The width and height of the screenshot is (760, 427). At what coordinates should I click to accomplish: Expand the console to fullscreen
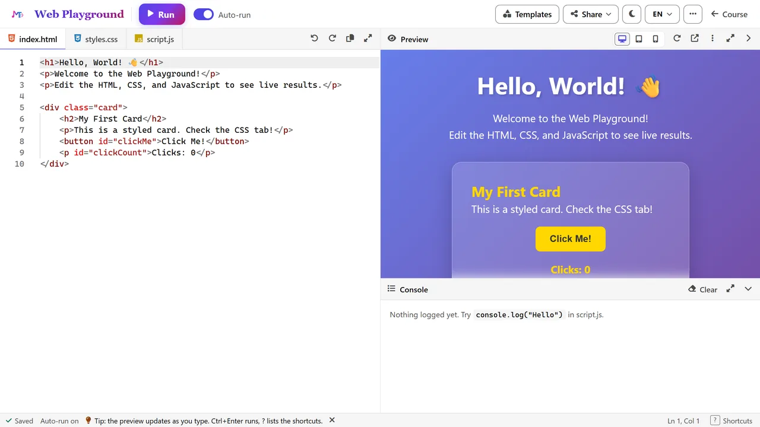(x=730, y=289)
